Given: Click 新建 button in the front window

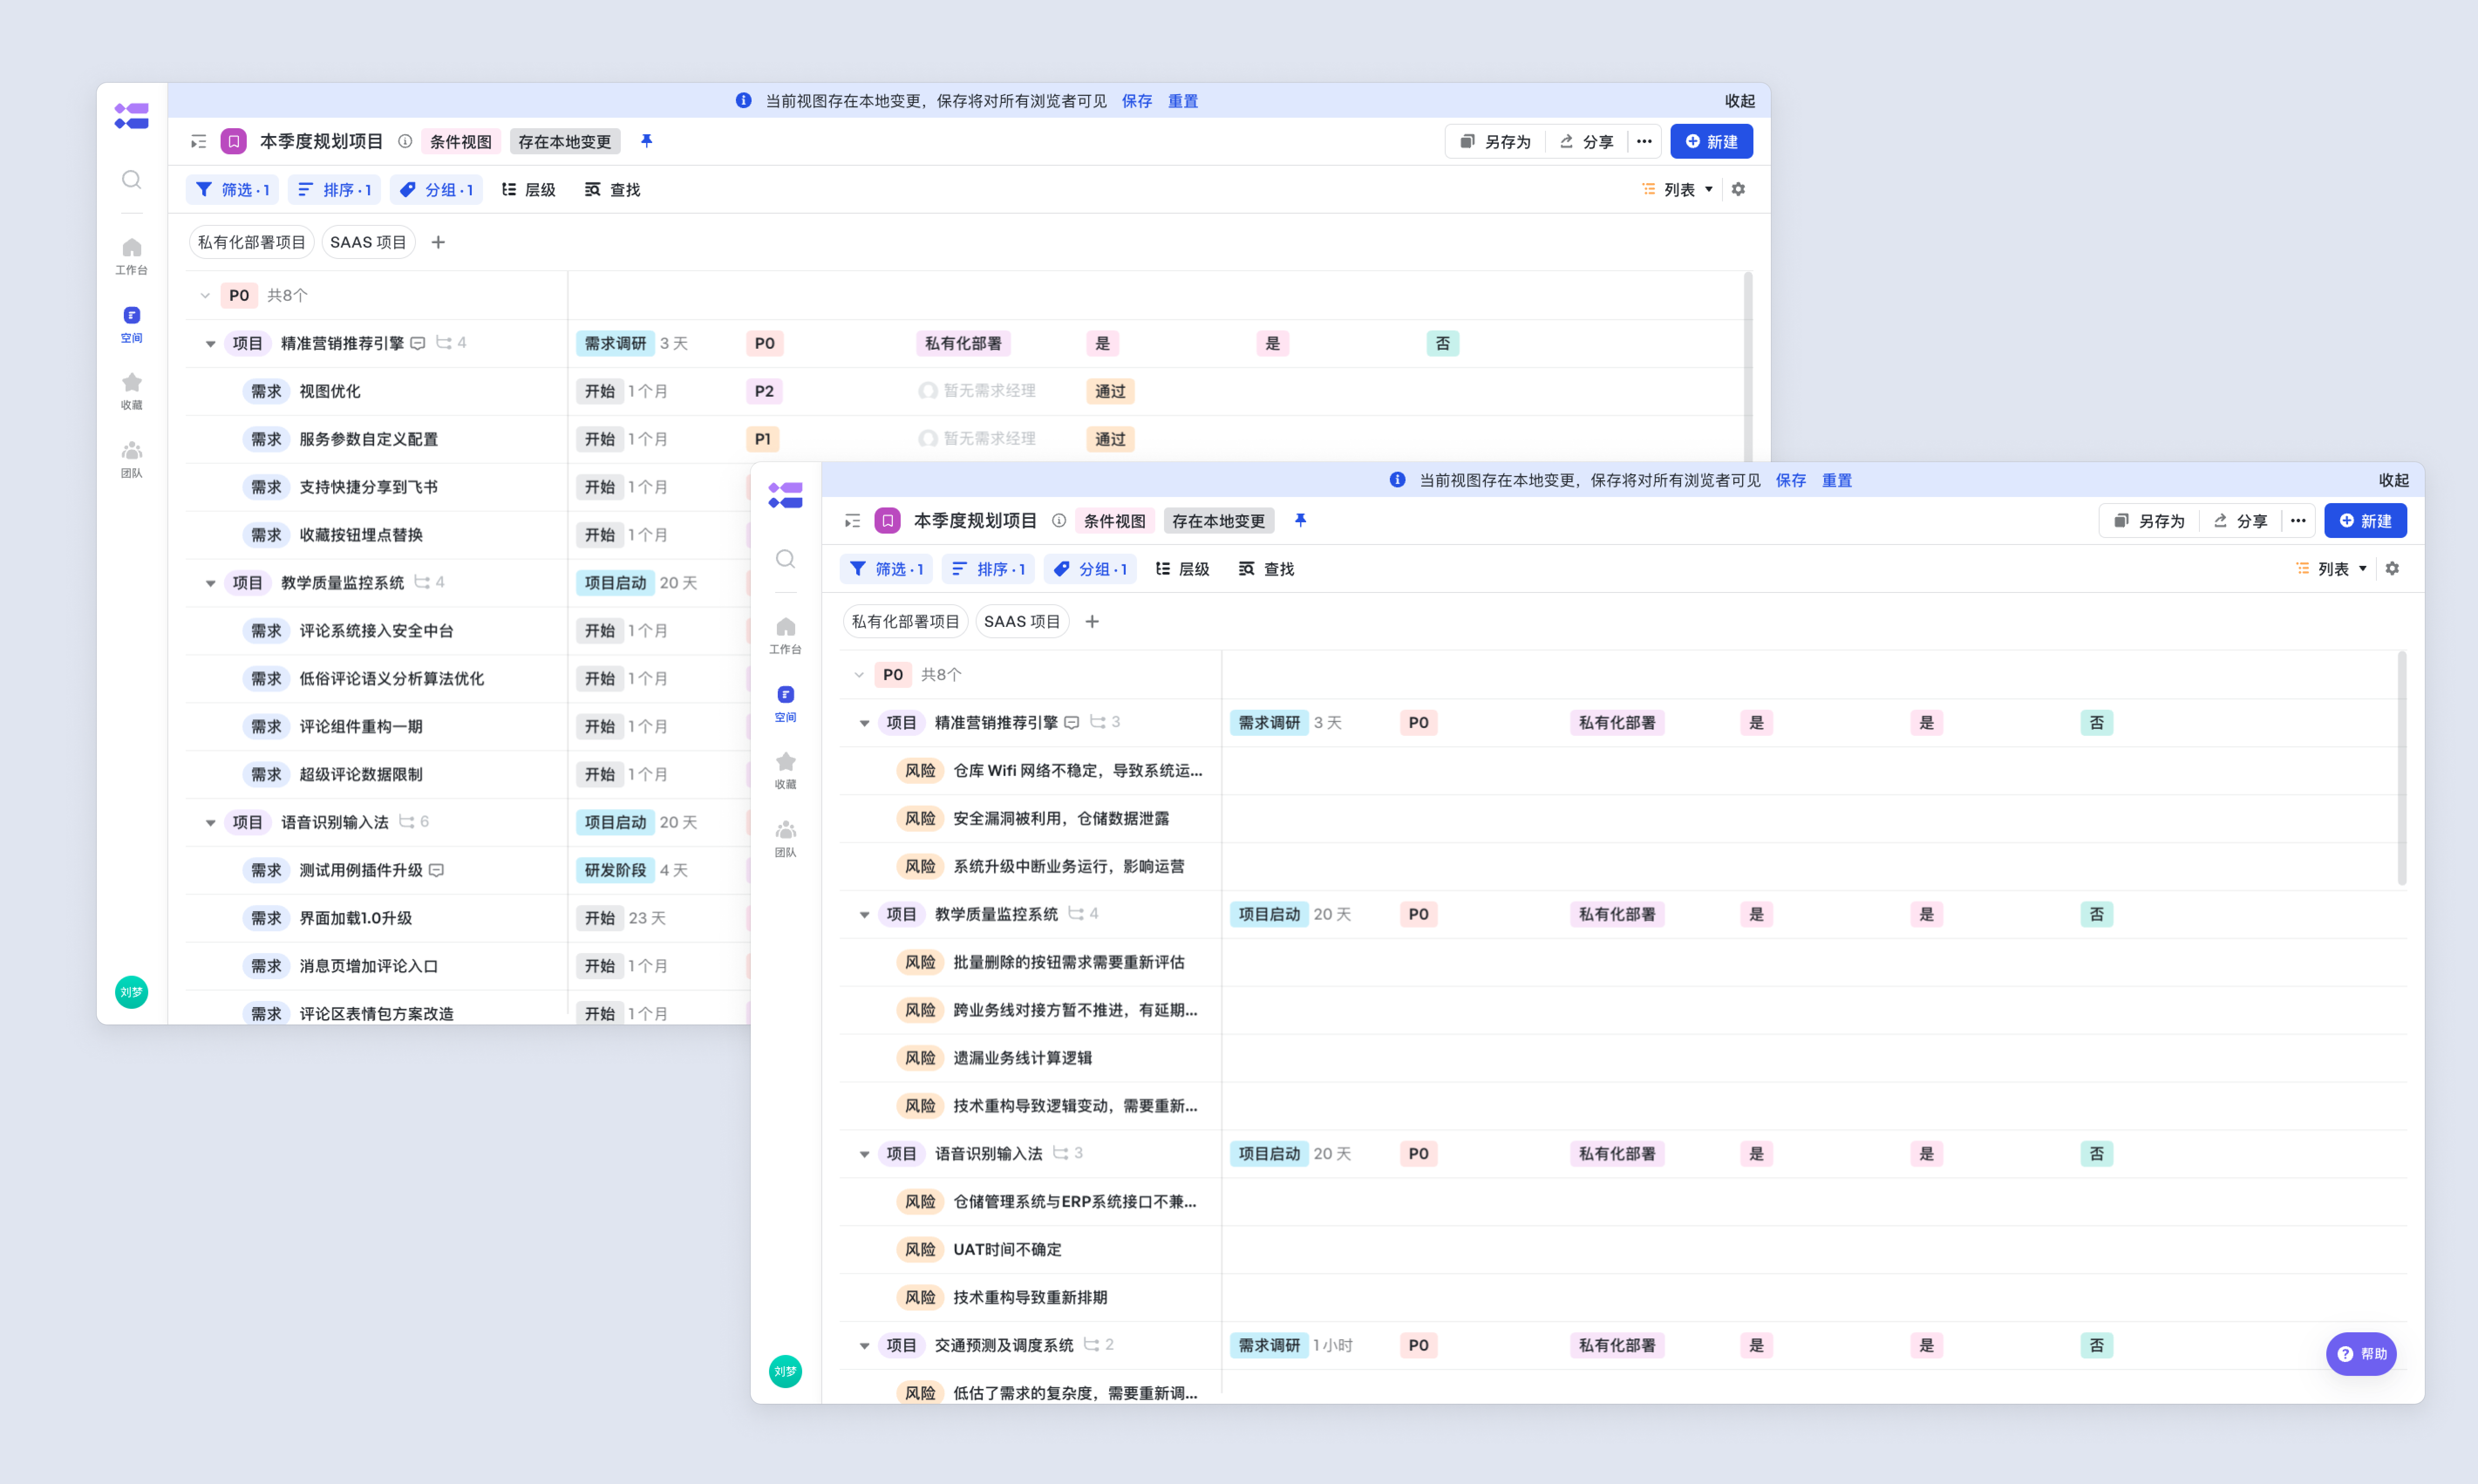Looking at the screenshot, I should tap(2365, 520).
